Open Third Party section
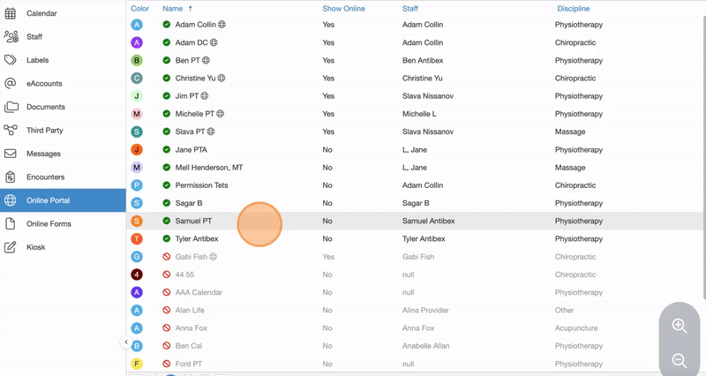706x376 pixels. [45, 131]
